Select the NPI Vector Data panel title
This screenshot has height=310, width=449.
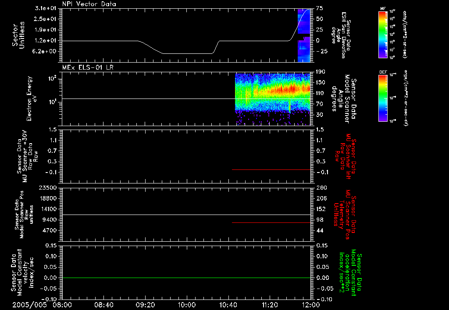(x=89, y=4)
